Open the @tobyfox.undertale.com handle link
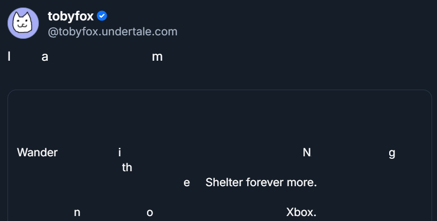 tap(112, 32)
